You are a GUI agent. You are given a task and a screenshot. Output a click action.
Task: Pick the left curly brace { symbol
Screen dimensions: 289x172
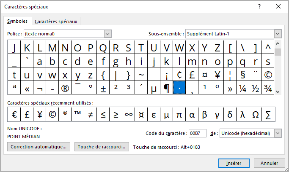coord(103,74)
